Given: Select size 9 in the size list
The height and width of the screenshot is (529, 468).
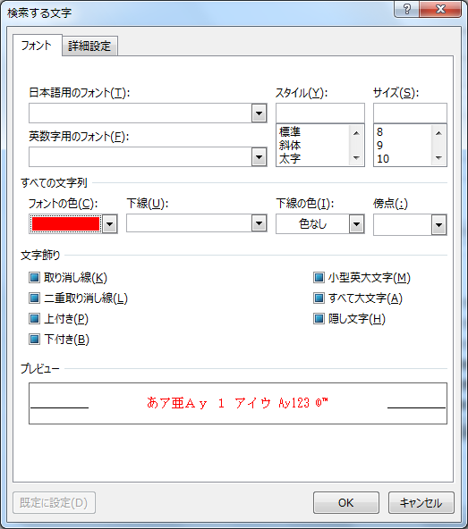Looking at the screenshot, I should pos(379,145).
